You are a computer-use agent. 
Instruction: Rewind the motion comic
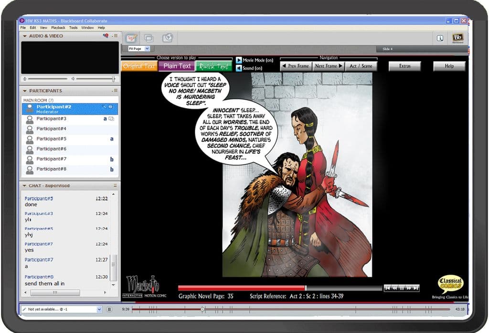(394, 288)
